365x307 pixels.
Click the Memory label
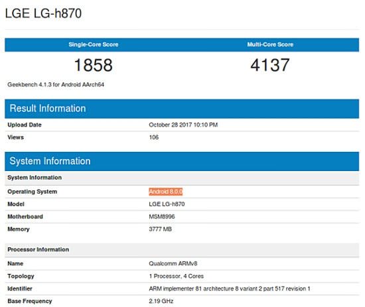[x=19, y=229]
